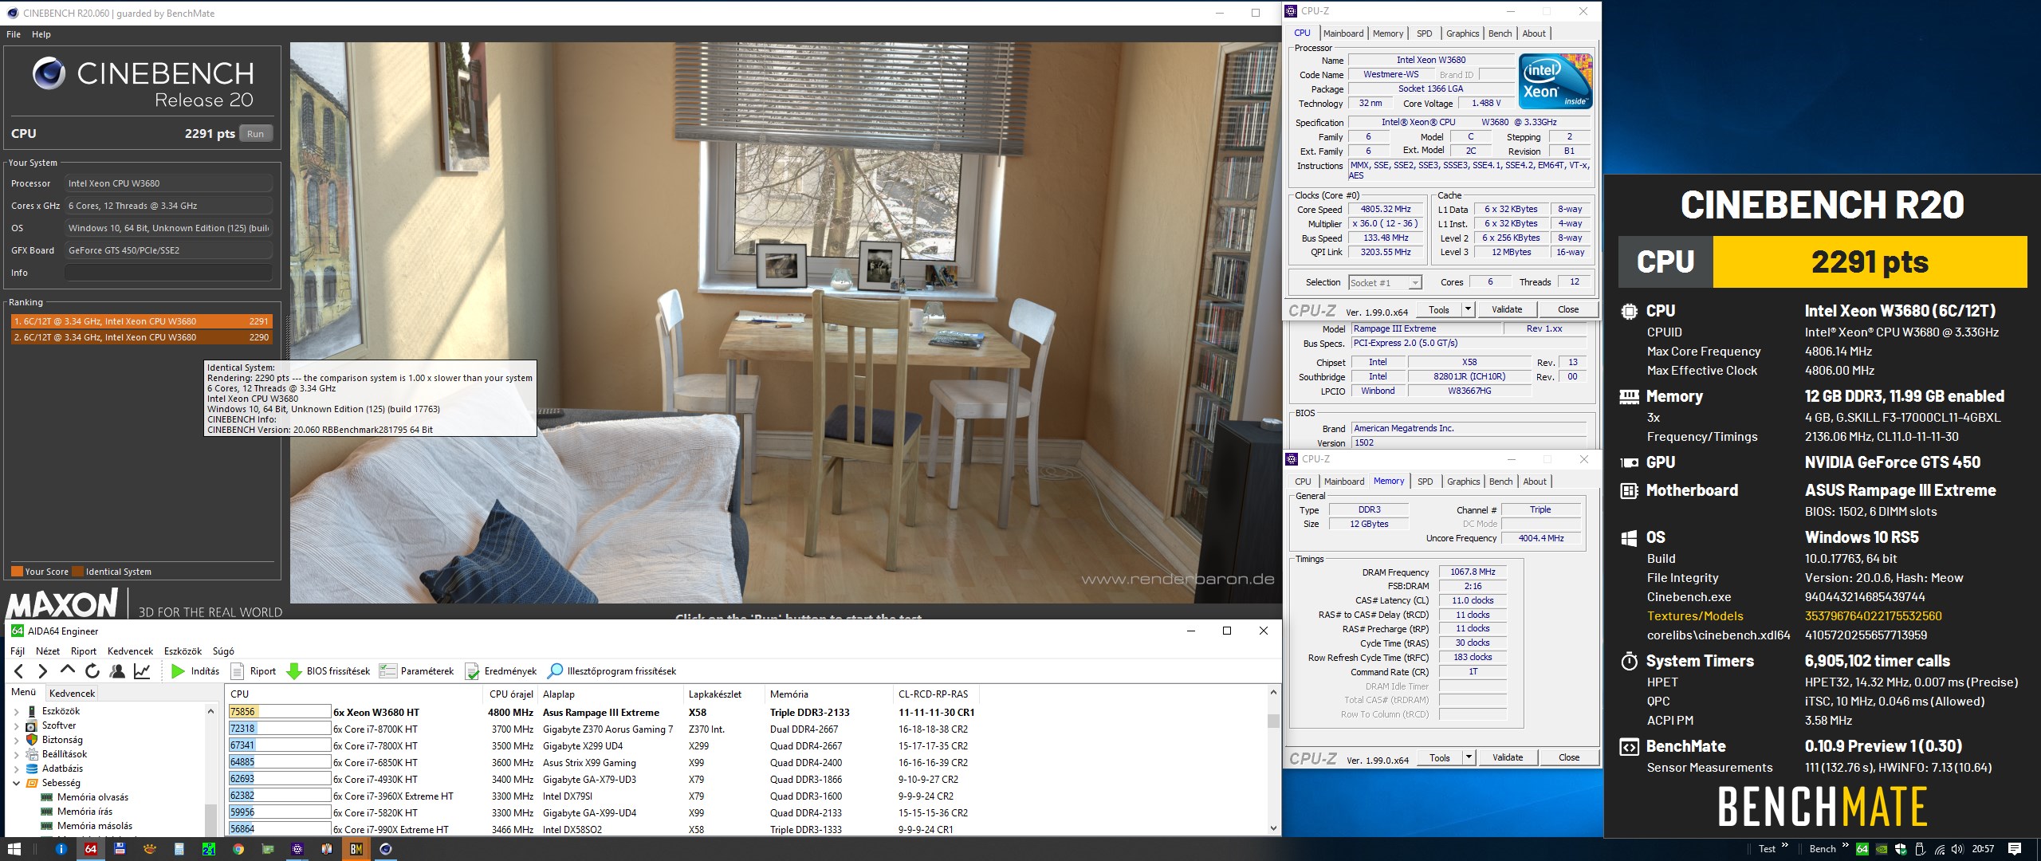Click Validate in CPU-Z processor window
Image resolution: width=2041 pixels, height=861 pixels.
tap(1507, 309)
